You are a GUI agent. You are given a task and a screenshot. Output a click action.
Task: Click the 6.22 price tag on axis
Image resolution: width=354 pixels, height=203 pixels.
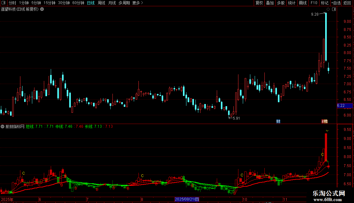(x=345, y=106)
